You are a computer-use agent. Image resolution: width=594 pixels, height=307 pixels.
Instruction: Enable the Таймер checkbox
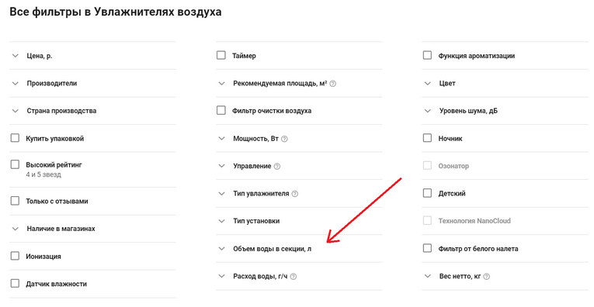point(221,56)
